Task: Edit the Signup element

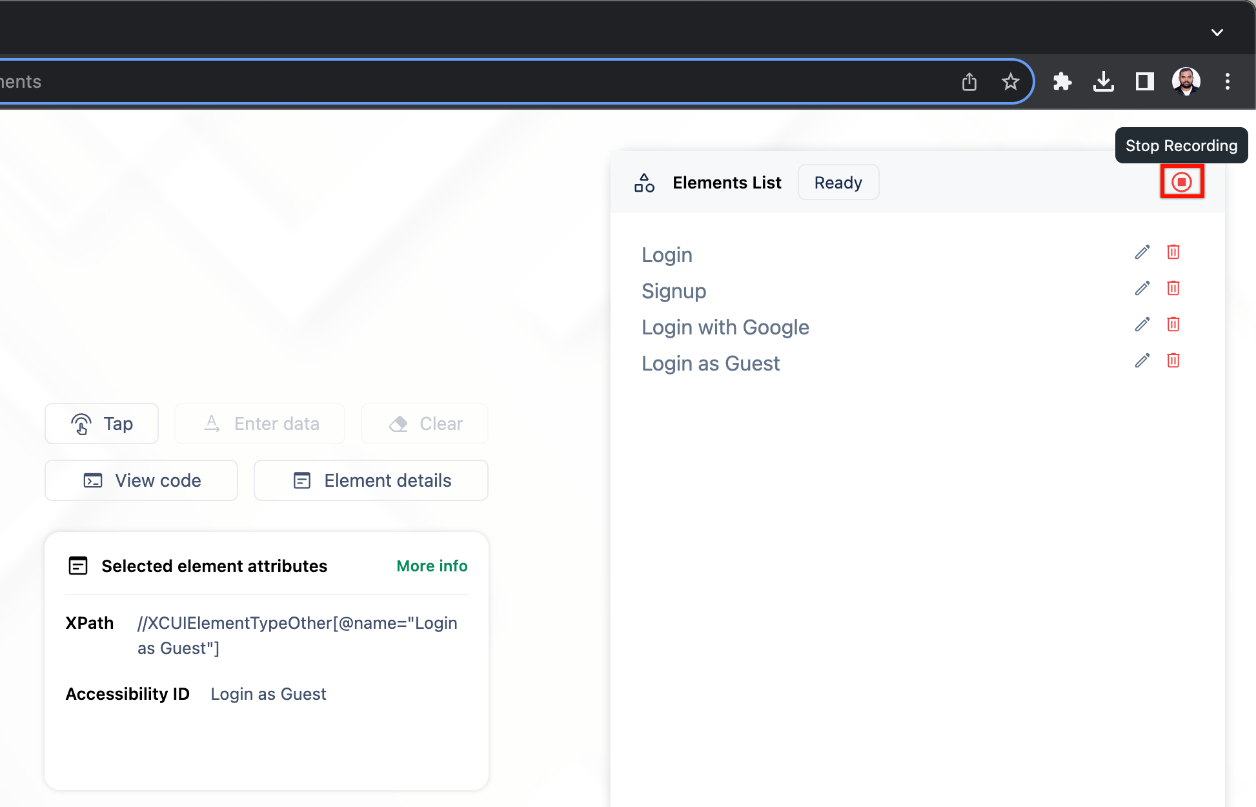Action: [1142, 288]
